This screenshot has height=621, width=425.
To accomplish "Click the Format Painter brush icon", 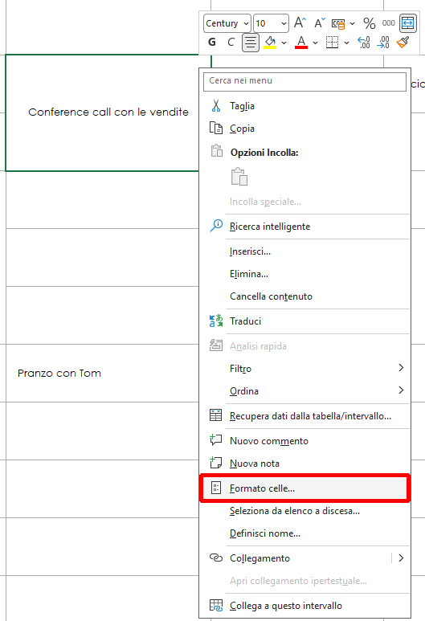I will tap(403, 42).
